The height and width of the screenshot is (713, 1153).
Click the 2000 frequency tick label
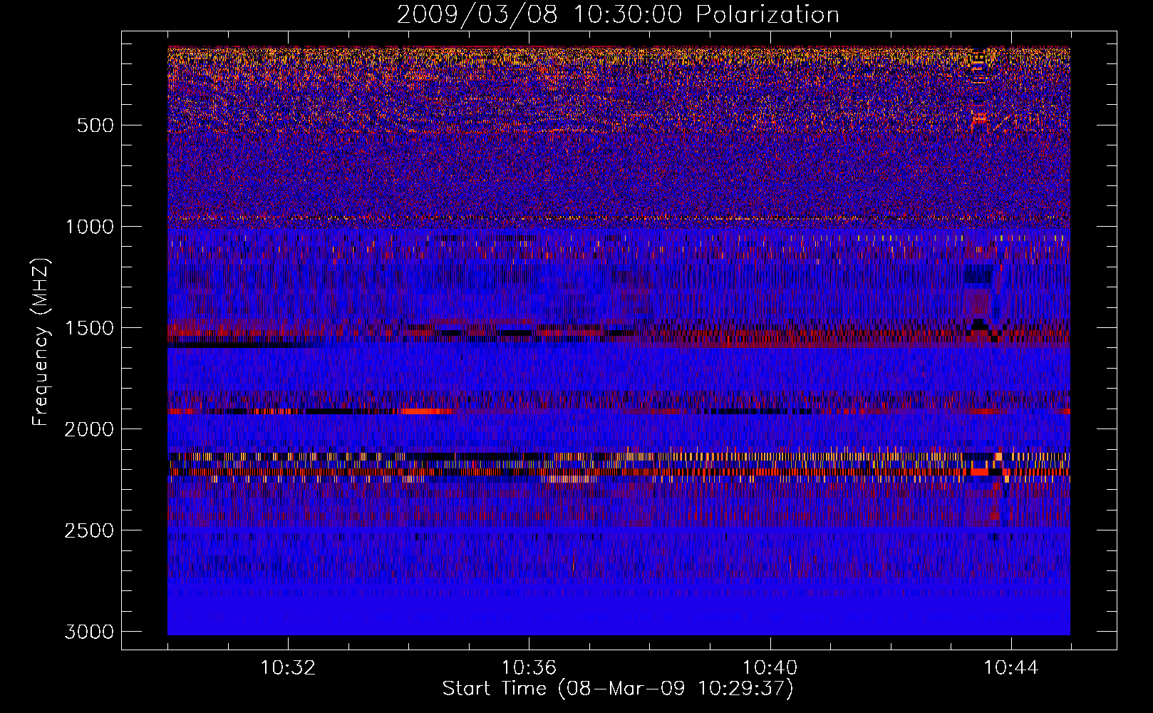point(89,429)
